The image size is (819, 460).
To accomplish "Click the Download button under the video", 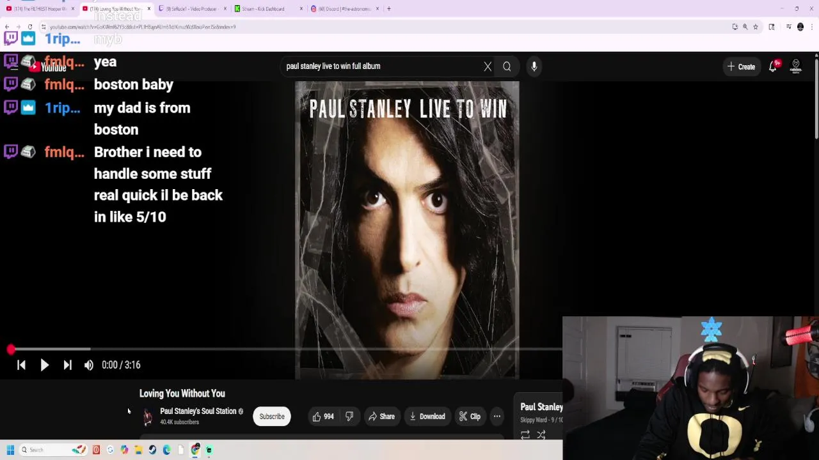I will 427,417.
